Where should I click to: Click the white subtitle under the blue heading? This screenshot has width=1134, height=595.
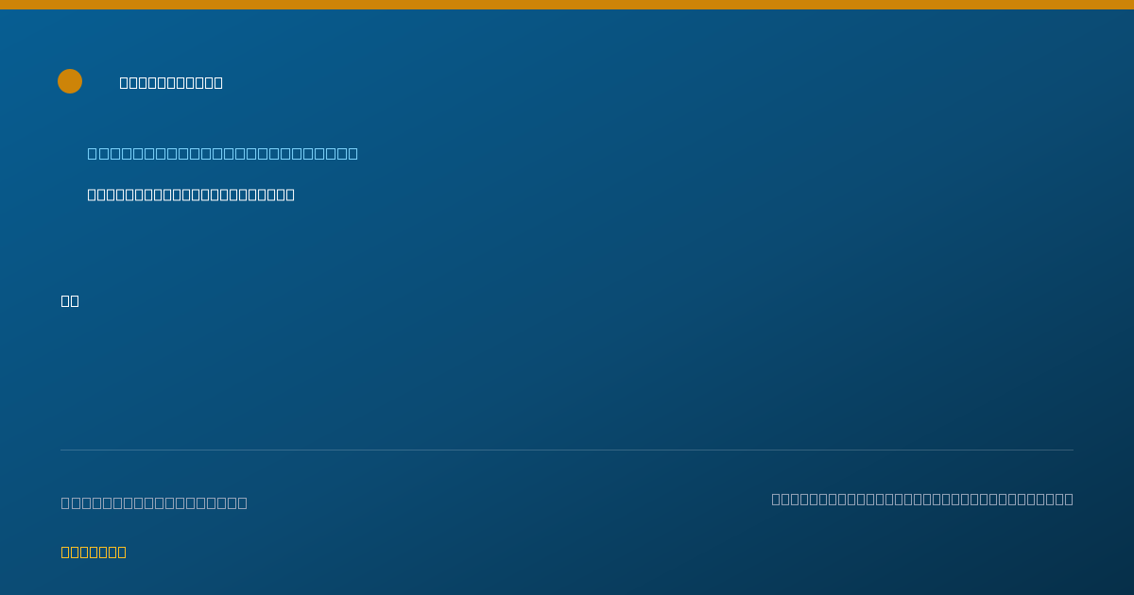[191, 195]
